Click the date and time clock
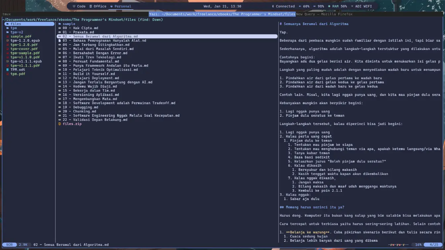 point(222,6)
